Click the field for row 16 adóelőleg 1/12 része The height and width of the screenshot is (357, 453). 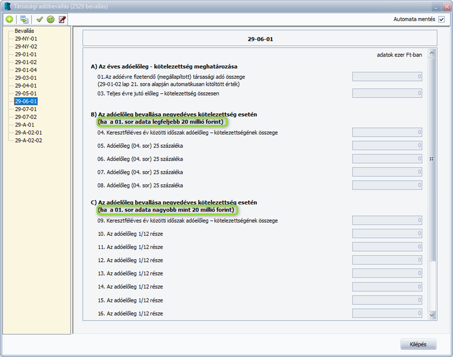(387, 313)
